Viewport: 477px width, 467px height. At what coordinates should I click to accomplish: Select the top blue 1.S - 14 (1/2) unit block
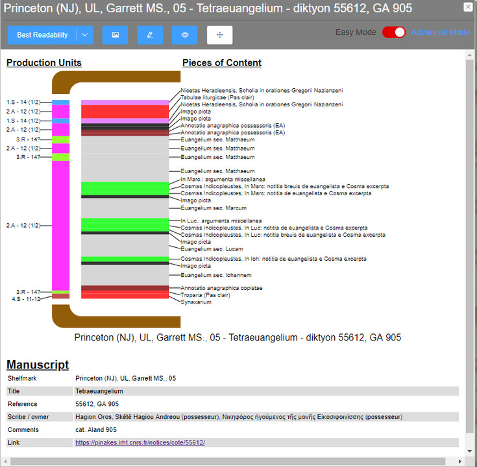click(x=60, y=102)
